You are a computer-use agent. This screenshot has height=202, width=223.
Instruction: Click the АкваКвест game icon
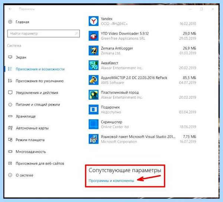pos(93,65)
